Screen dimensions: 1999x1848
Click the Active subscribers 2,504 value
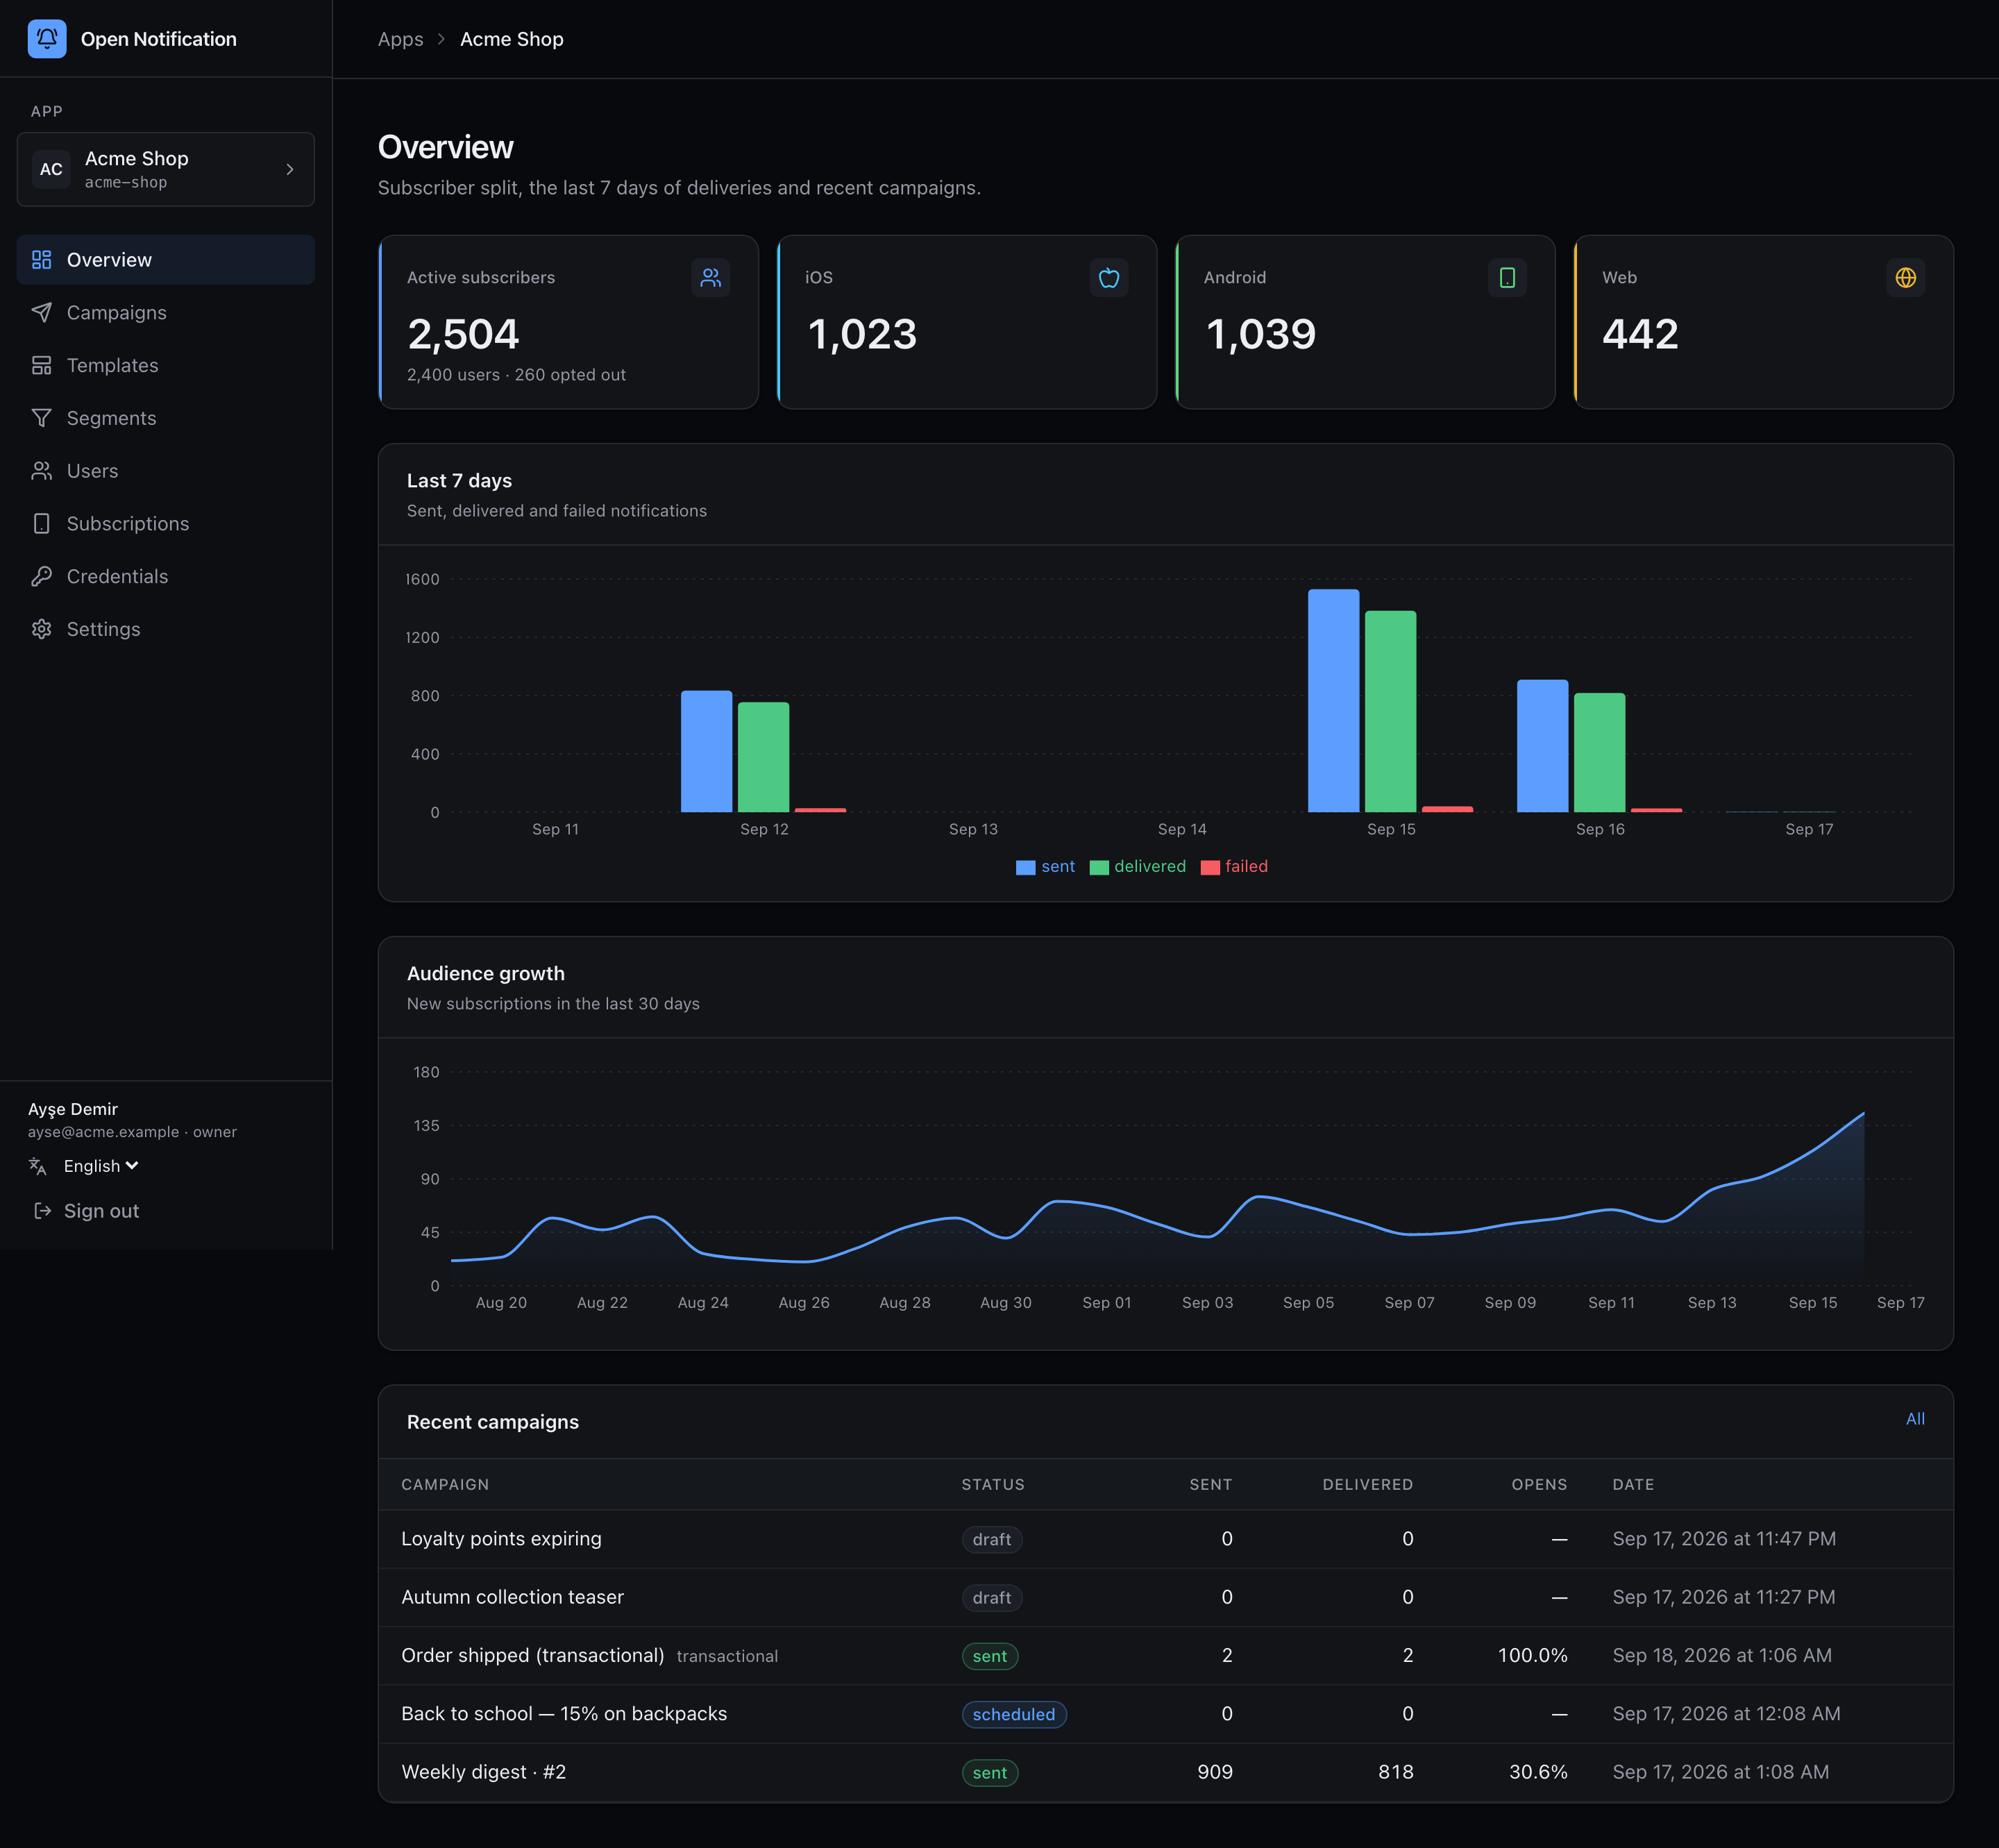point(463,334)
